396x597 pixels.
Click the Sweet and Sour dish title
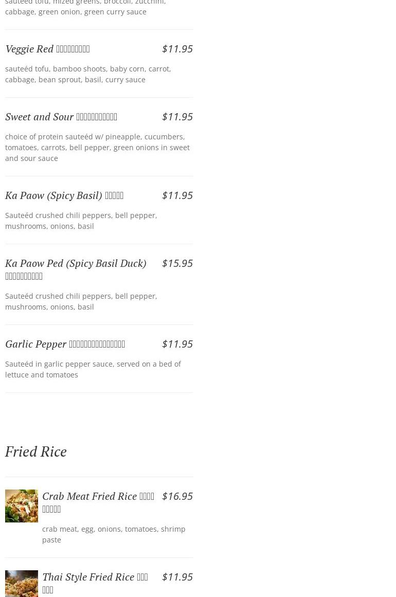[x=61, y=117]
